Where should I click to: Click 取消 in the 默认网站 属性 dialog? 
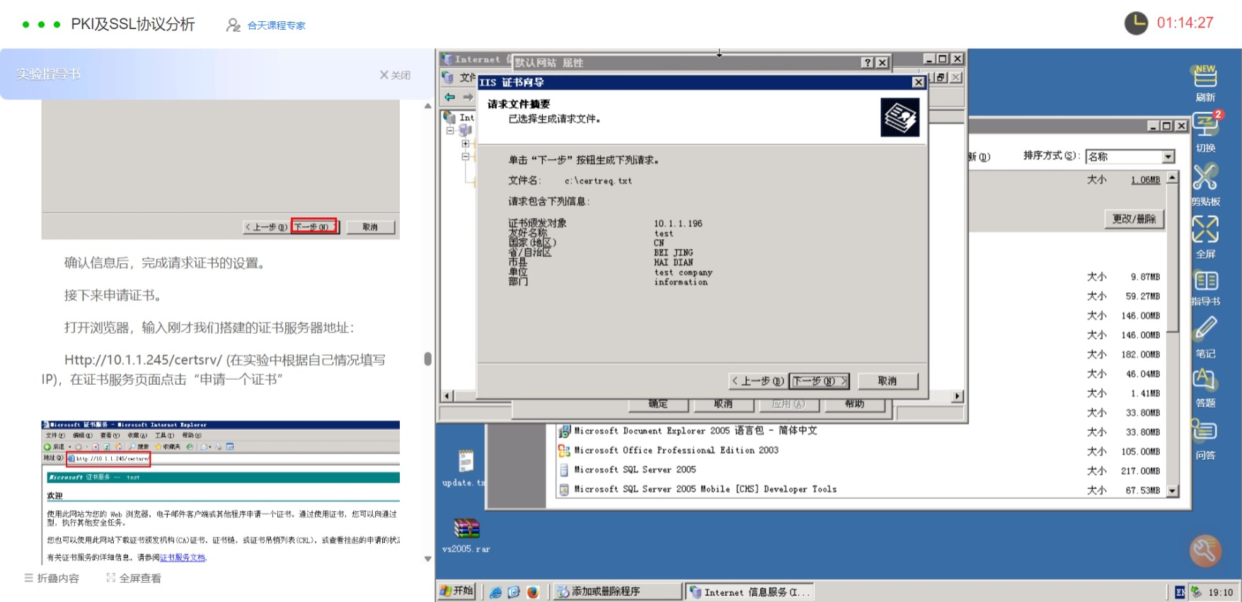tap(723, 404)
